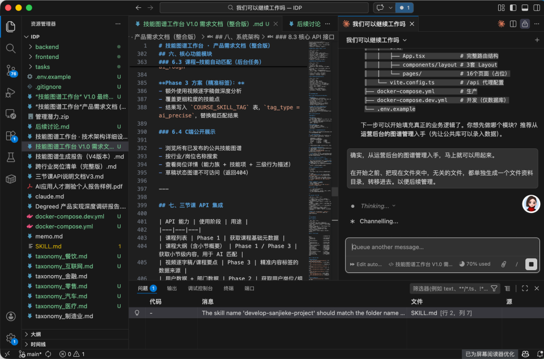
Task: Open the Run and Debug view
Action: pyautogui.click(x=11, y=92)
